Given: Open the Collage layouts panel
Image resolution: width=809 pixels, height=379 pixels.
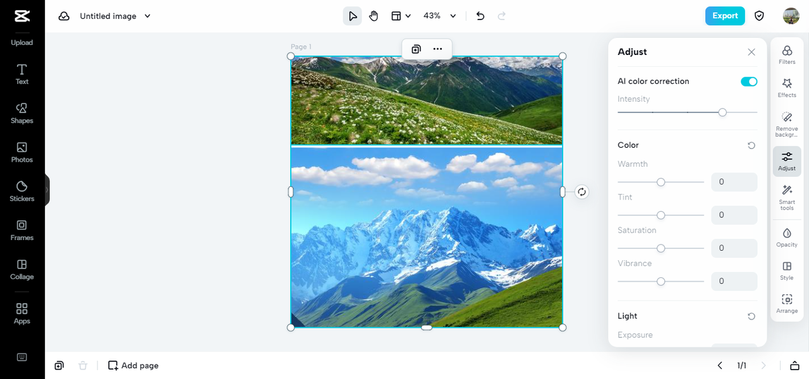Looking at the screenshot, I should [x=22, y=270].
